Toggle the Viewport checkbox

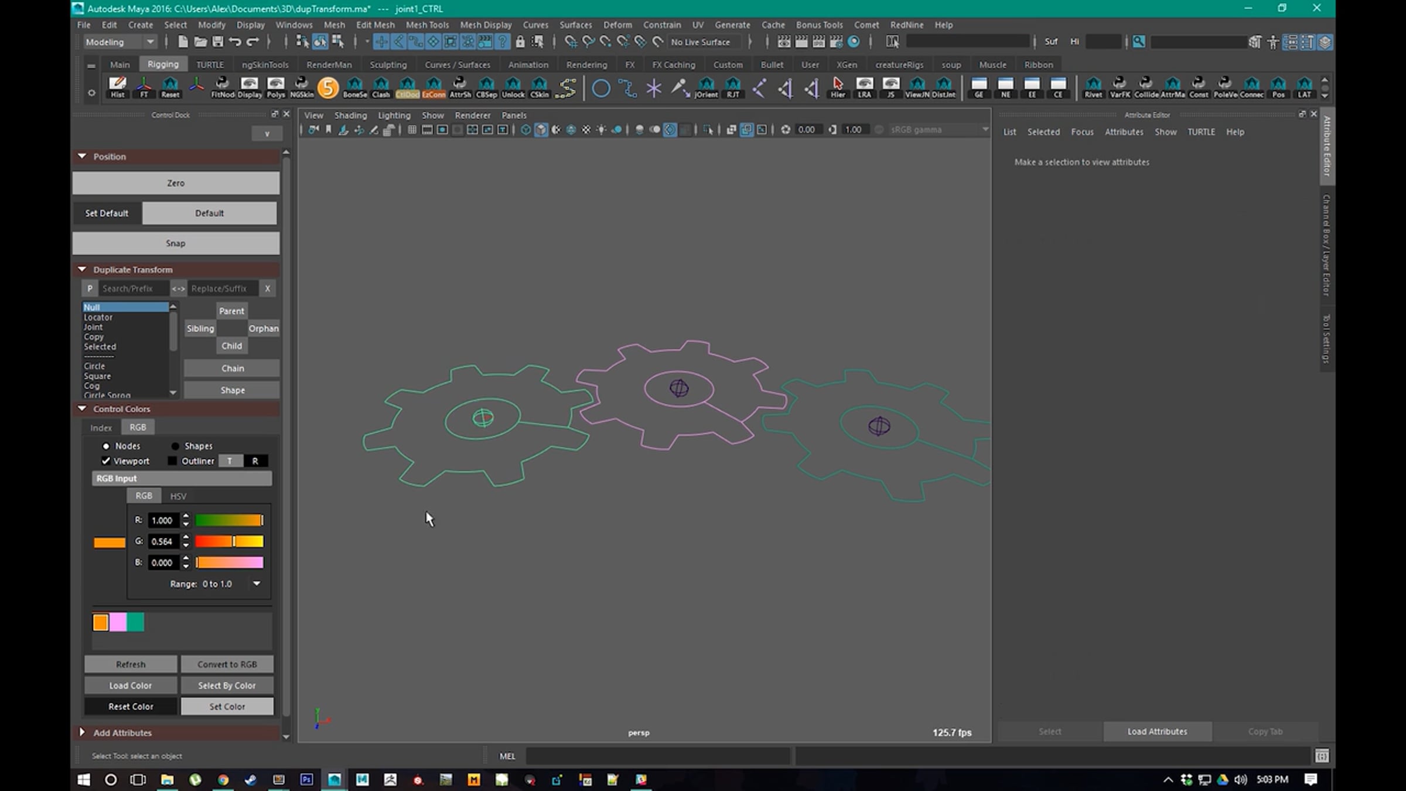106,461
